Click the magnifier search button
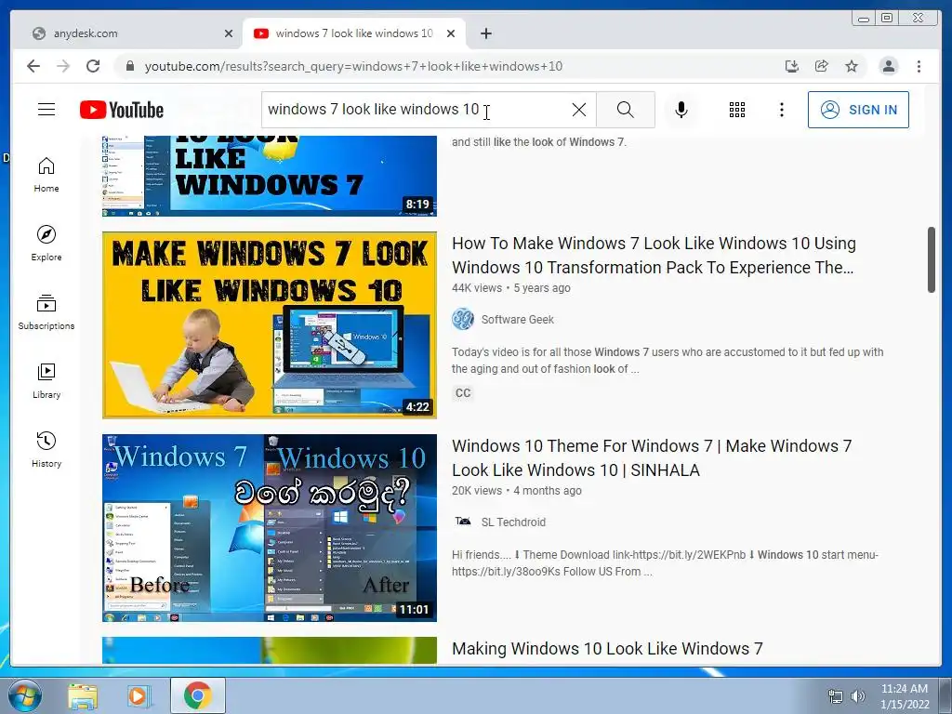The image size is (952, 714). click(x=626, y=110)
